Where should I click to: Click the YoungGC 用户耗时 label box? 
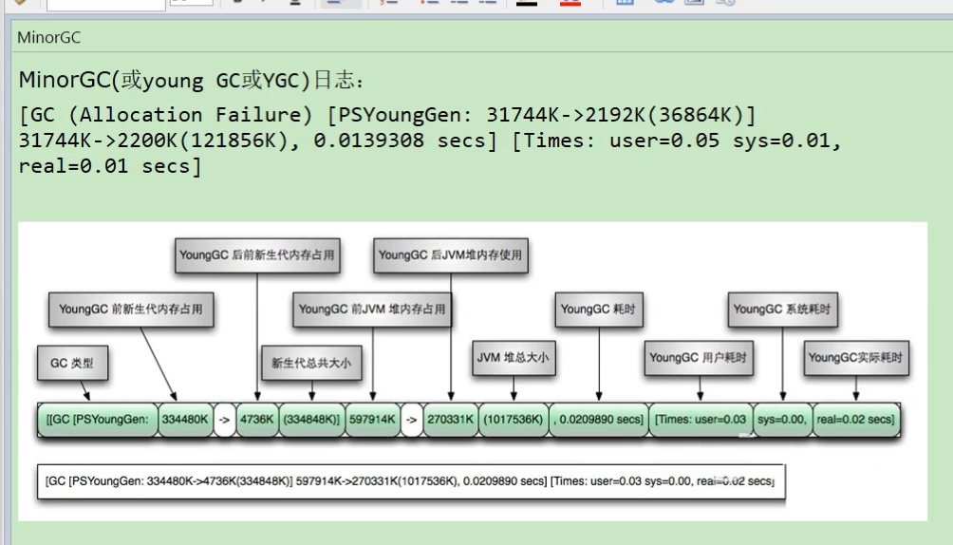click(699, 358)
